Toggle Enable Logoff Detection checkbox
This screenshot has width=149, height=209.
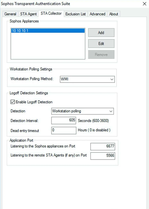point(13,102)
